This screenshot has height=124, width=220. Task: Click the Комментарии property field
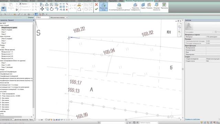tap(213, 50)
